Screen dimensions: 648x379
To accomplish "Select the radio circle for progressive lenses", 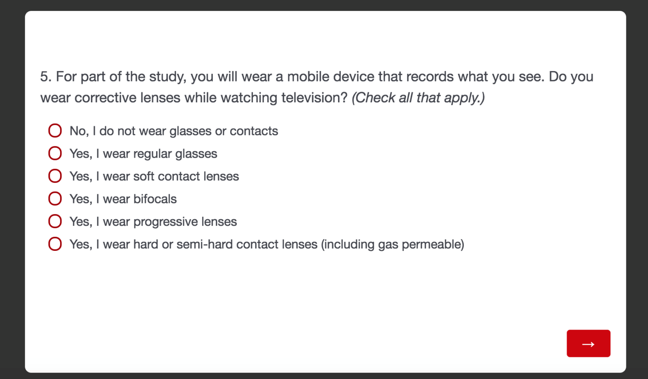I will (x=55, y=221).
